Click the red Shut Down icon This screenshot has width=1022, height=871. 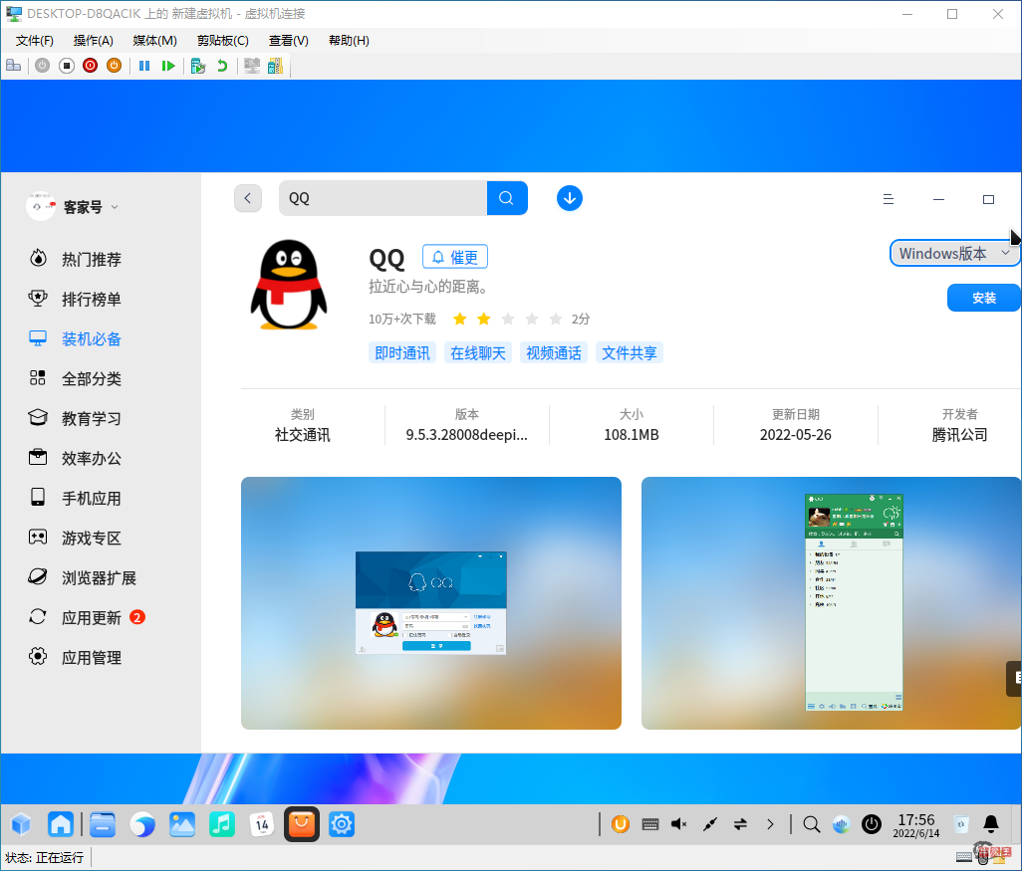coord(90,66)
